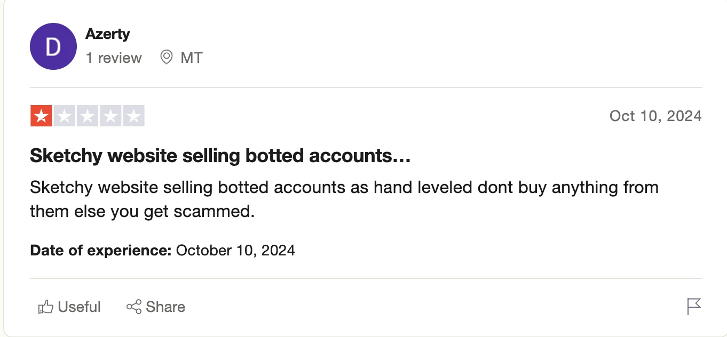
Task: Click the review body text paragraph
Action: coord(344,199)
